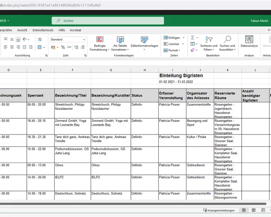The image size is (271, 217).
Task: Apply accounting number format
Action: [53, 47]
